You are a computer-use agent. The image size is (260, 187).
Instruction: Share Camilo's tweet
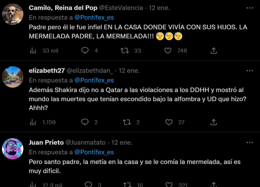click(x=214, y=50)
